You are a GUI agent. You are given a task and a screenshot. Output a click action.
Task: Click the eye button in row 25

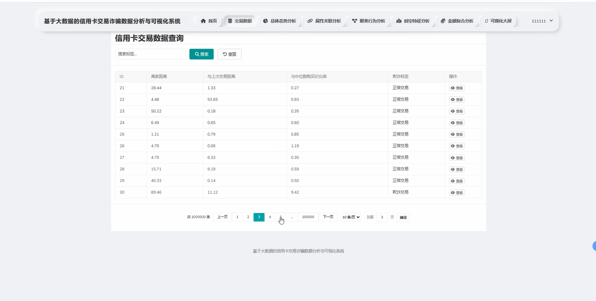click(x=457, y=135)
